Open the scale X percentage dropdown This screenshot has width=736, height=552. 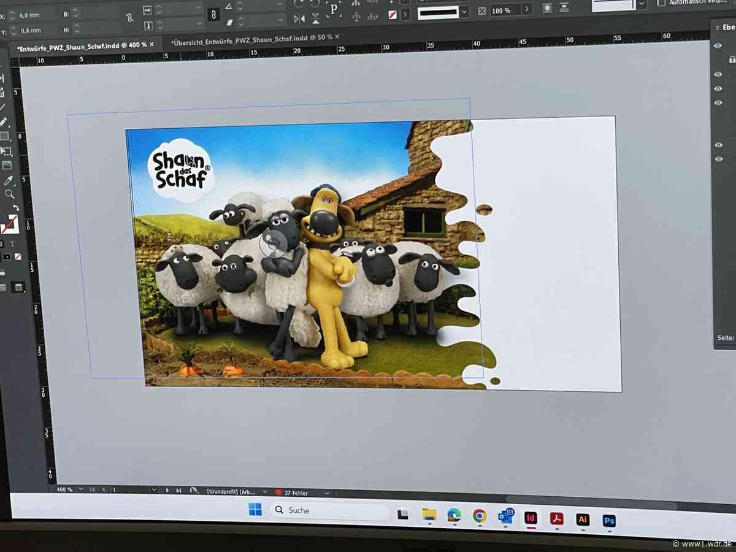click(x=197, y=9)
